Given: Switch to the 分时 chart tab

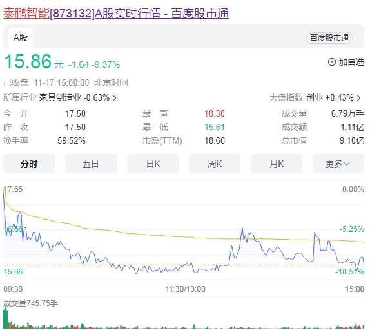Looking at the screenshot, I should pyautogui.click(x=29, y=164).
